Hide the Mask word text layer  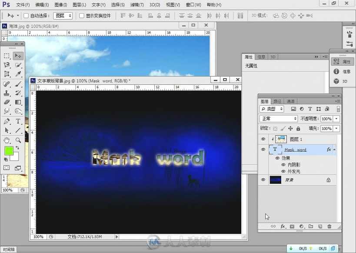263,150
